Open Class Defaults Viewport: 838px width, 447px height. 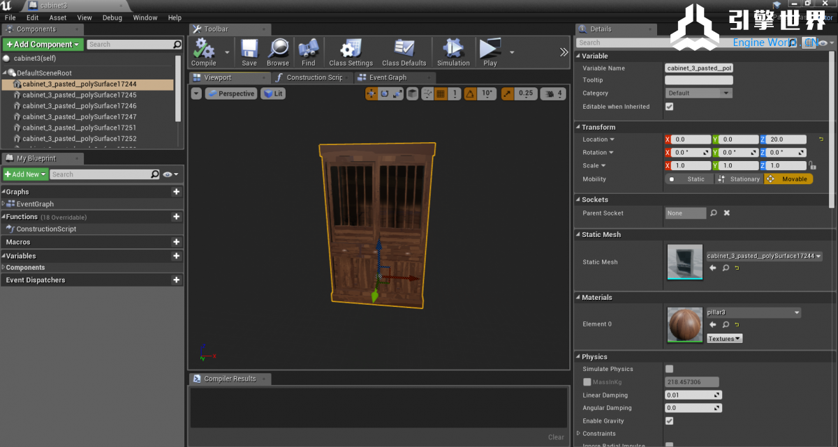(x=404, y=52)
